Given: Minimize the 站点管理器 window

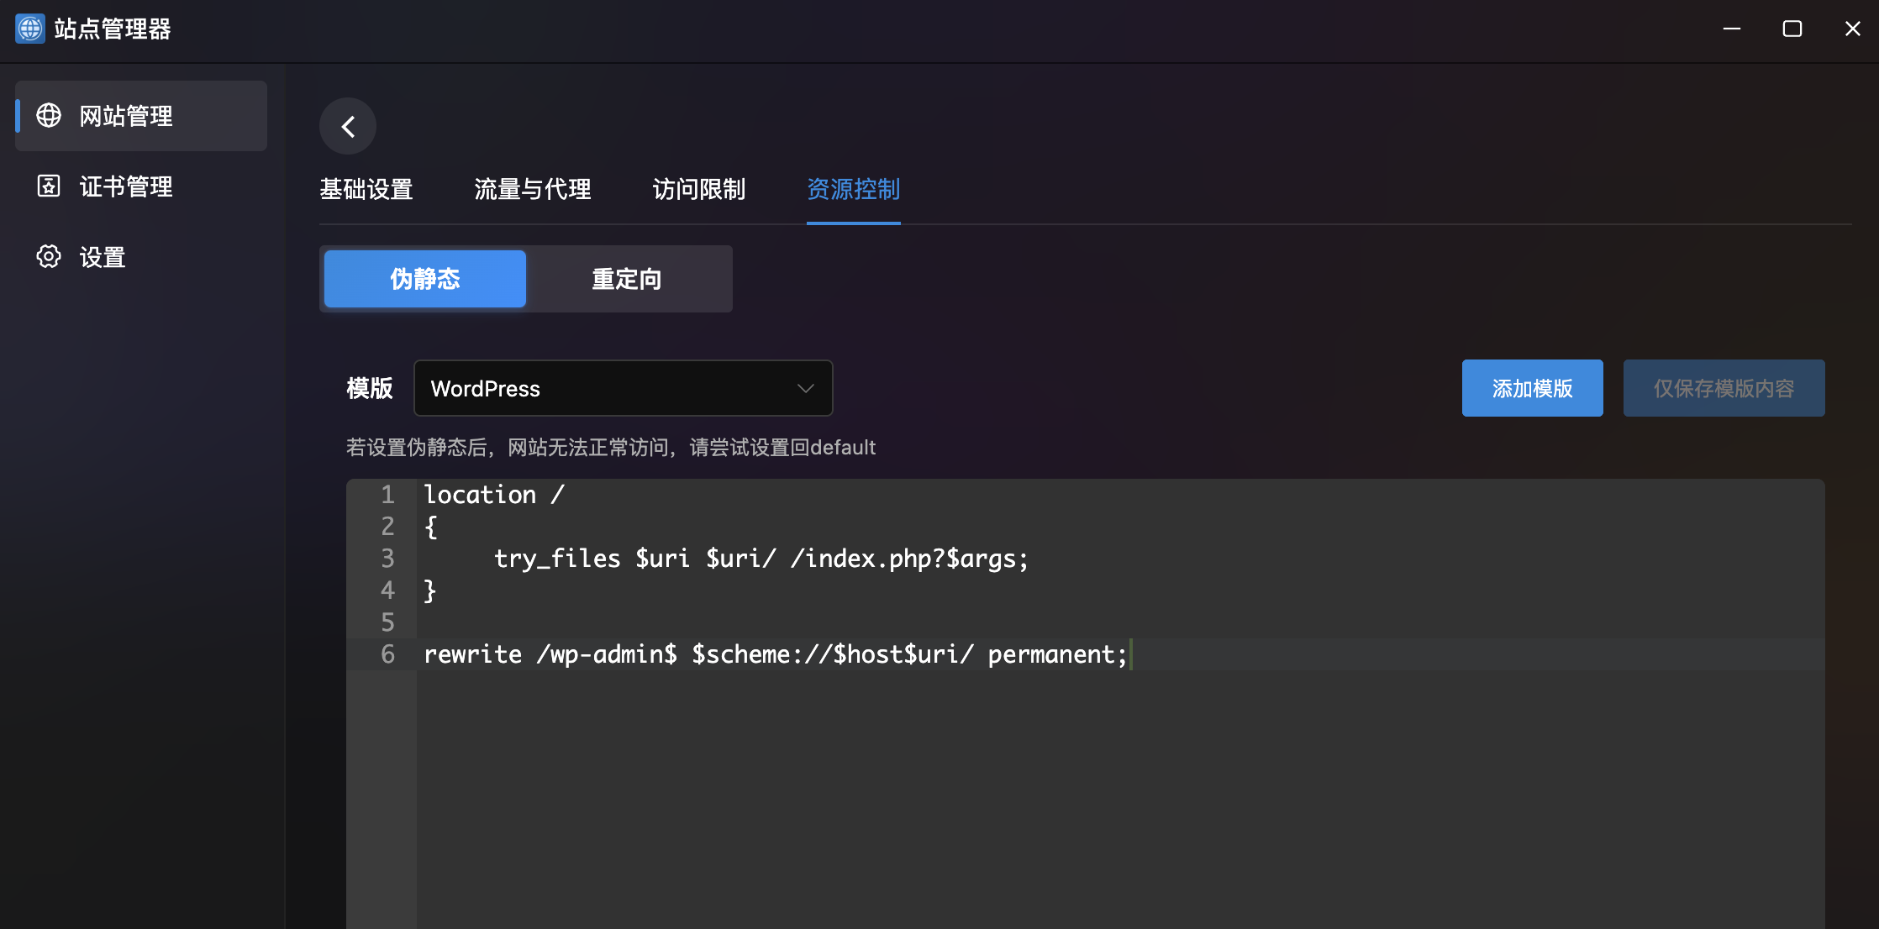Looking at the screenshot, I should 1732,29.
